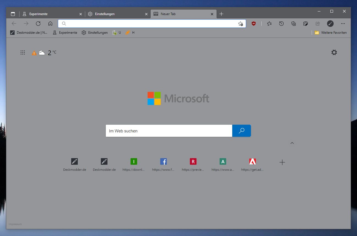Image resolution: width=357 pixels, height=236 pixels.
Task: Open the U bookmark in favorites bar
Action: [117, 33]
